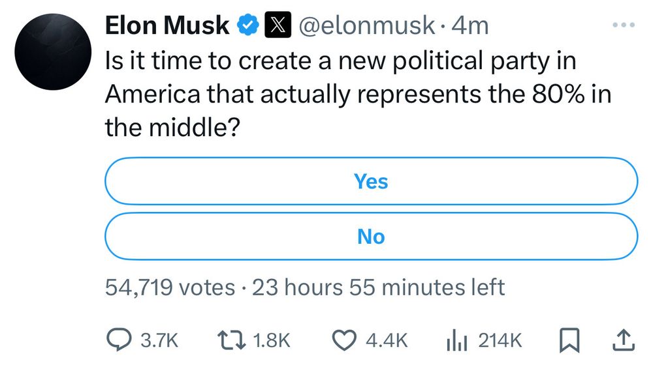Open the three-dot more options menu
The width and height of the screenshot is (653, 367).
pos(624,25)
